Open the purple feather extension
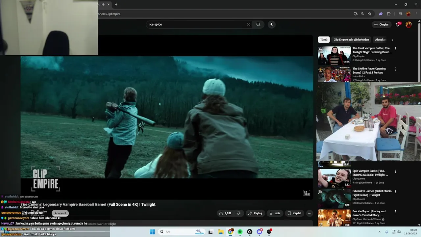This screenshot has height=237, width=421. (x=381, y=14)
